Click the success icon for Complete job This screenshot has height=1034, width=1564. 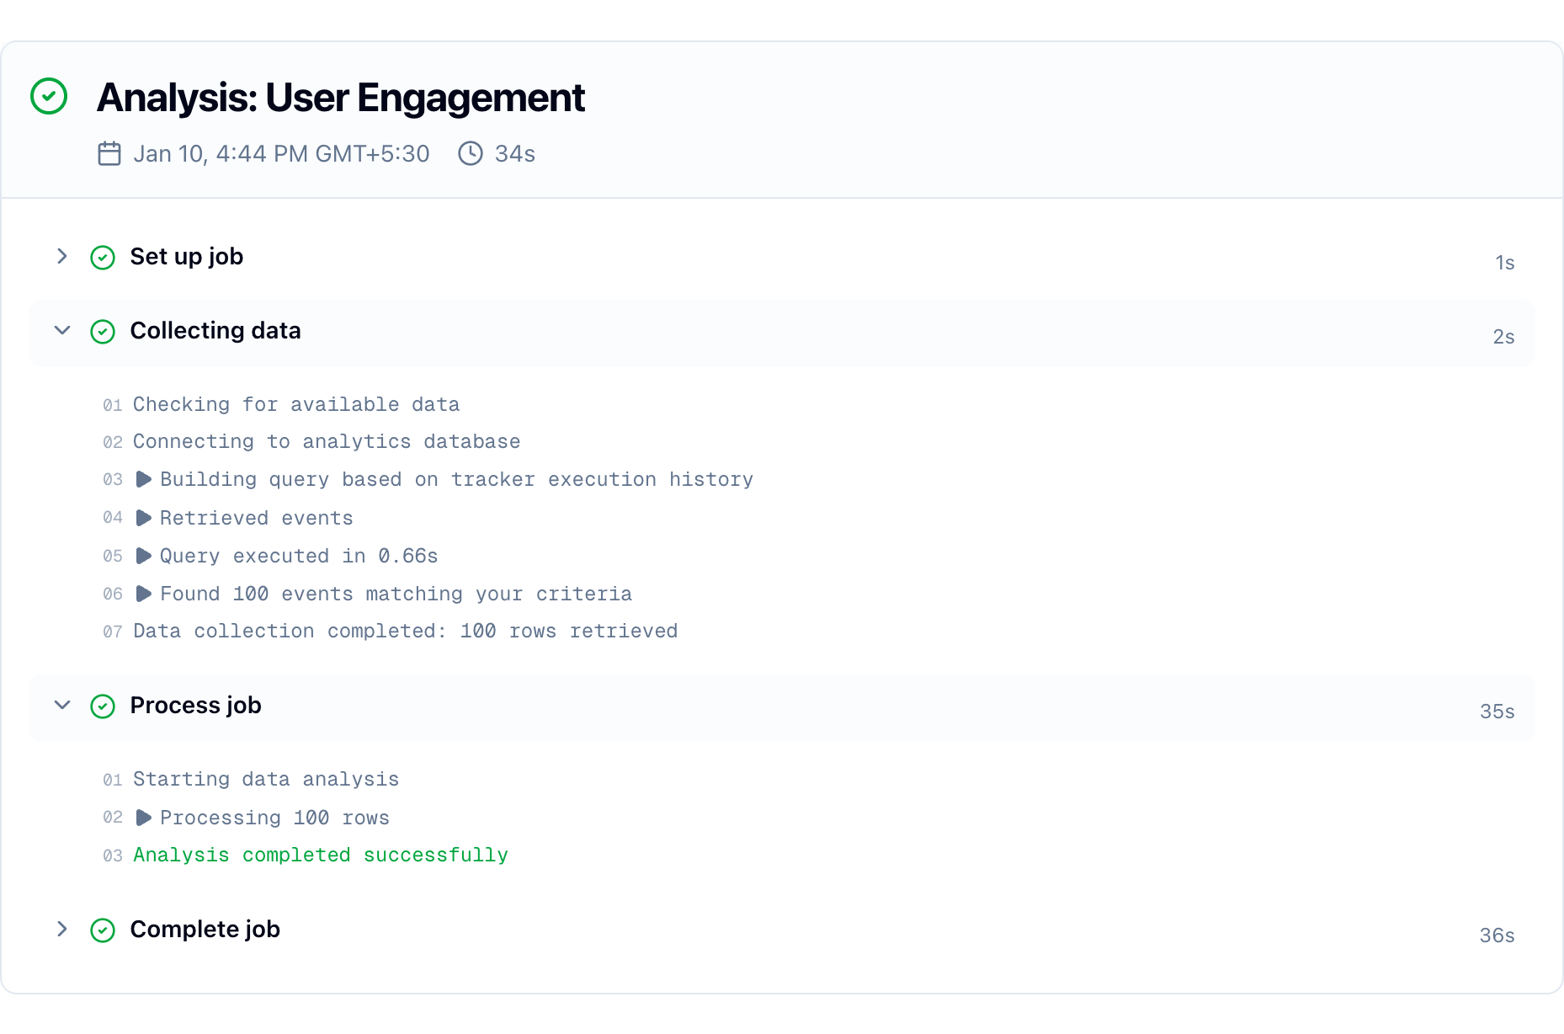click(x=103, y=930)
